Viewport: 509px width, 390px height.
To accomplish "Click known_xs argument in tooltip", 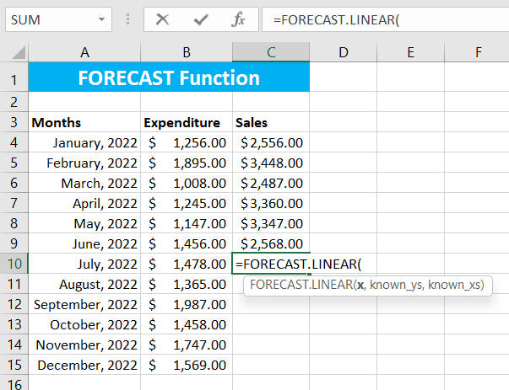I will click(456, 286).
